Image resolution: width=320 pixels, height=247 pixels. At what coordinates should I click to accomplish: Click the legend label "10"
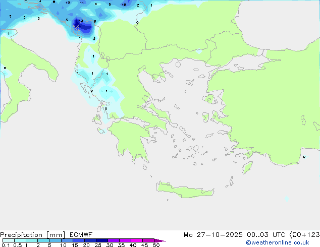click(x=63, y=245)
